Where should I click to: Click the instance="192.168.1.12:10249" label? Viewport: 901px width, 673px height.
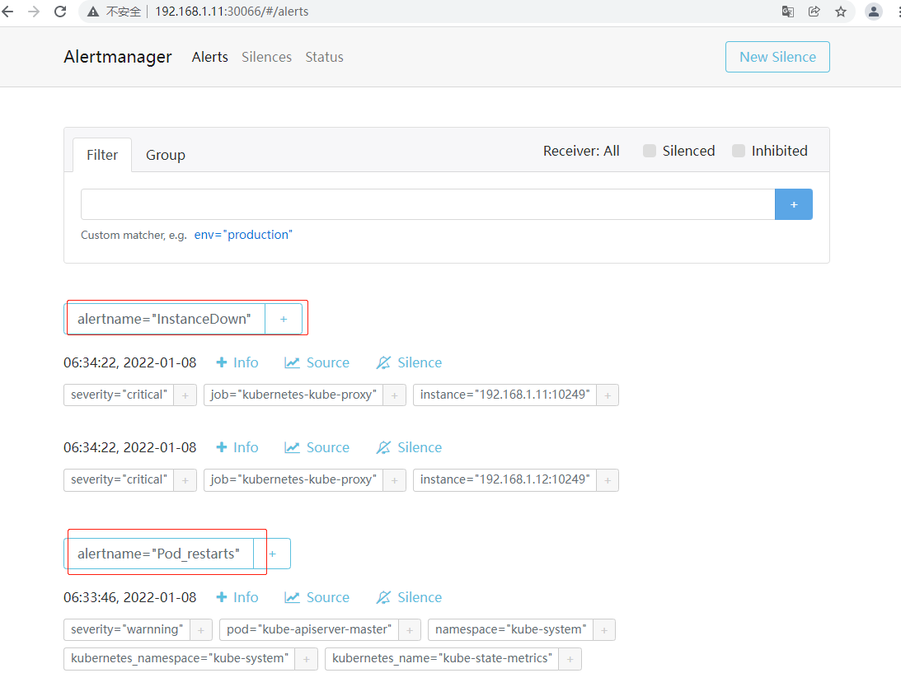(505, 480)
